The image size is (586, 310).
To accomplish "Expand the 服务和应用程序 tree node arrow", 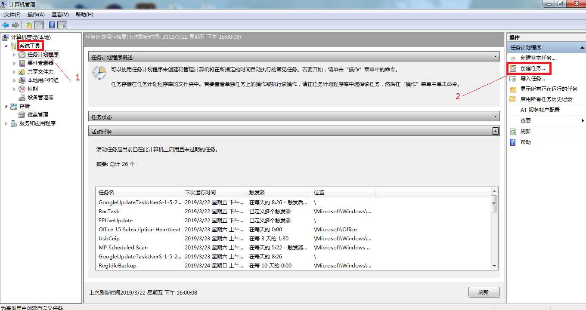I will 6,123.
